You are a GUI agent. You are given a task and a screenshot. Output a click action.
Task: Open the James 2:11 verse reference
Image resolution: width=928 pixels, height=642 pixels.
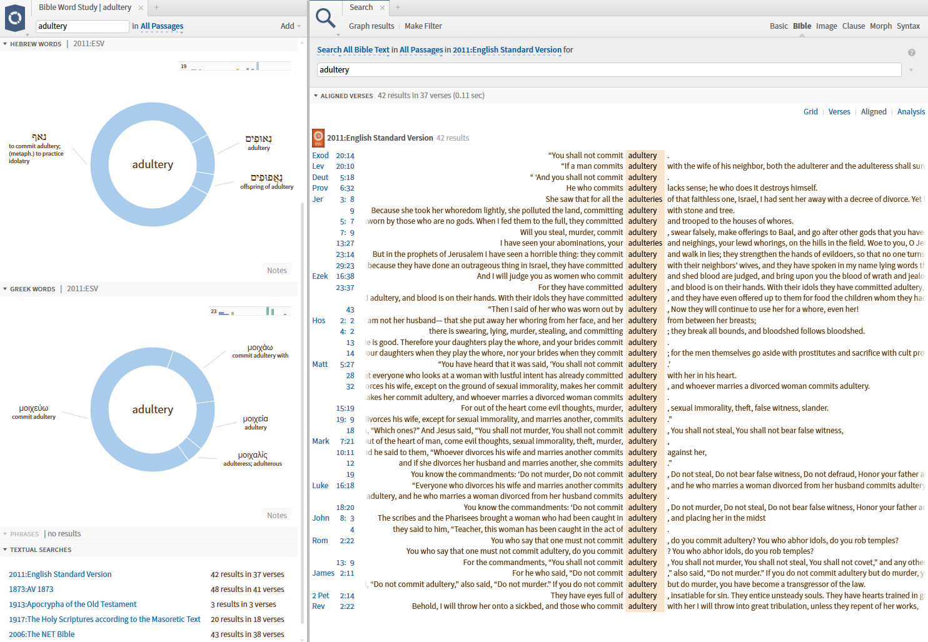[333, 573]
